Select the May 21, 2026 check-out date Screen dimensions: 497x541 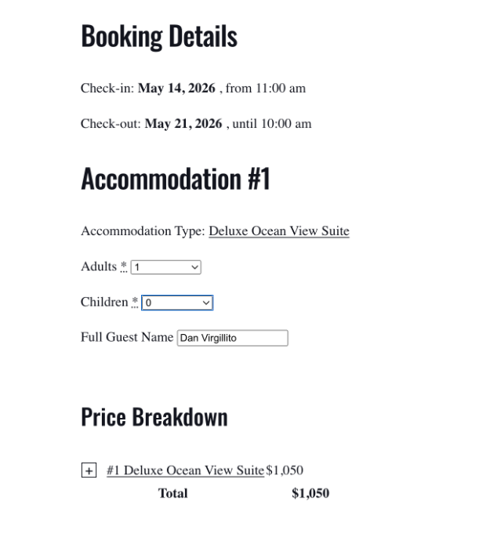[x=183, y=124]
